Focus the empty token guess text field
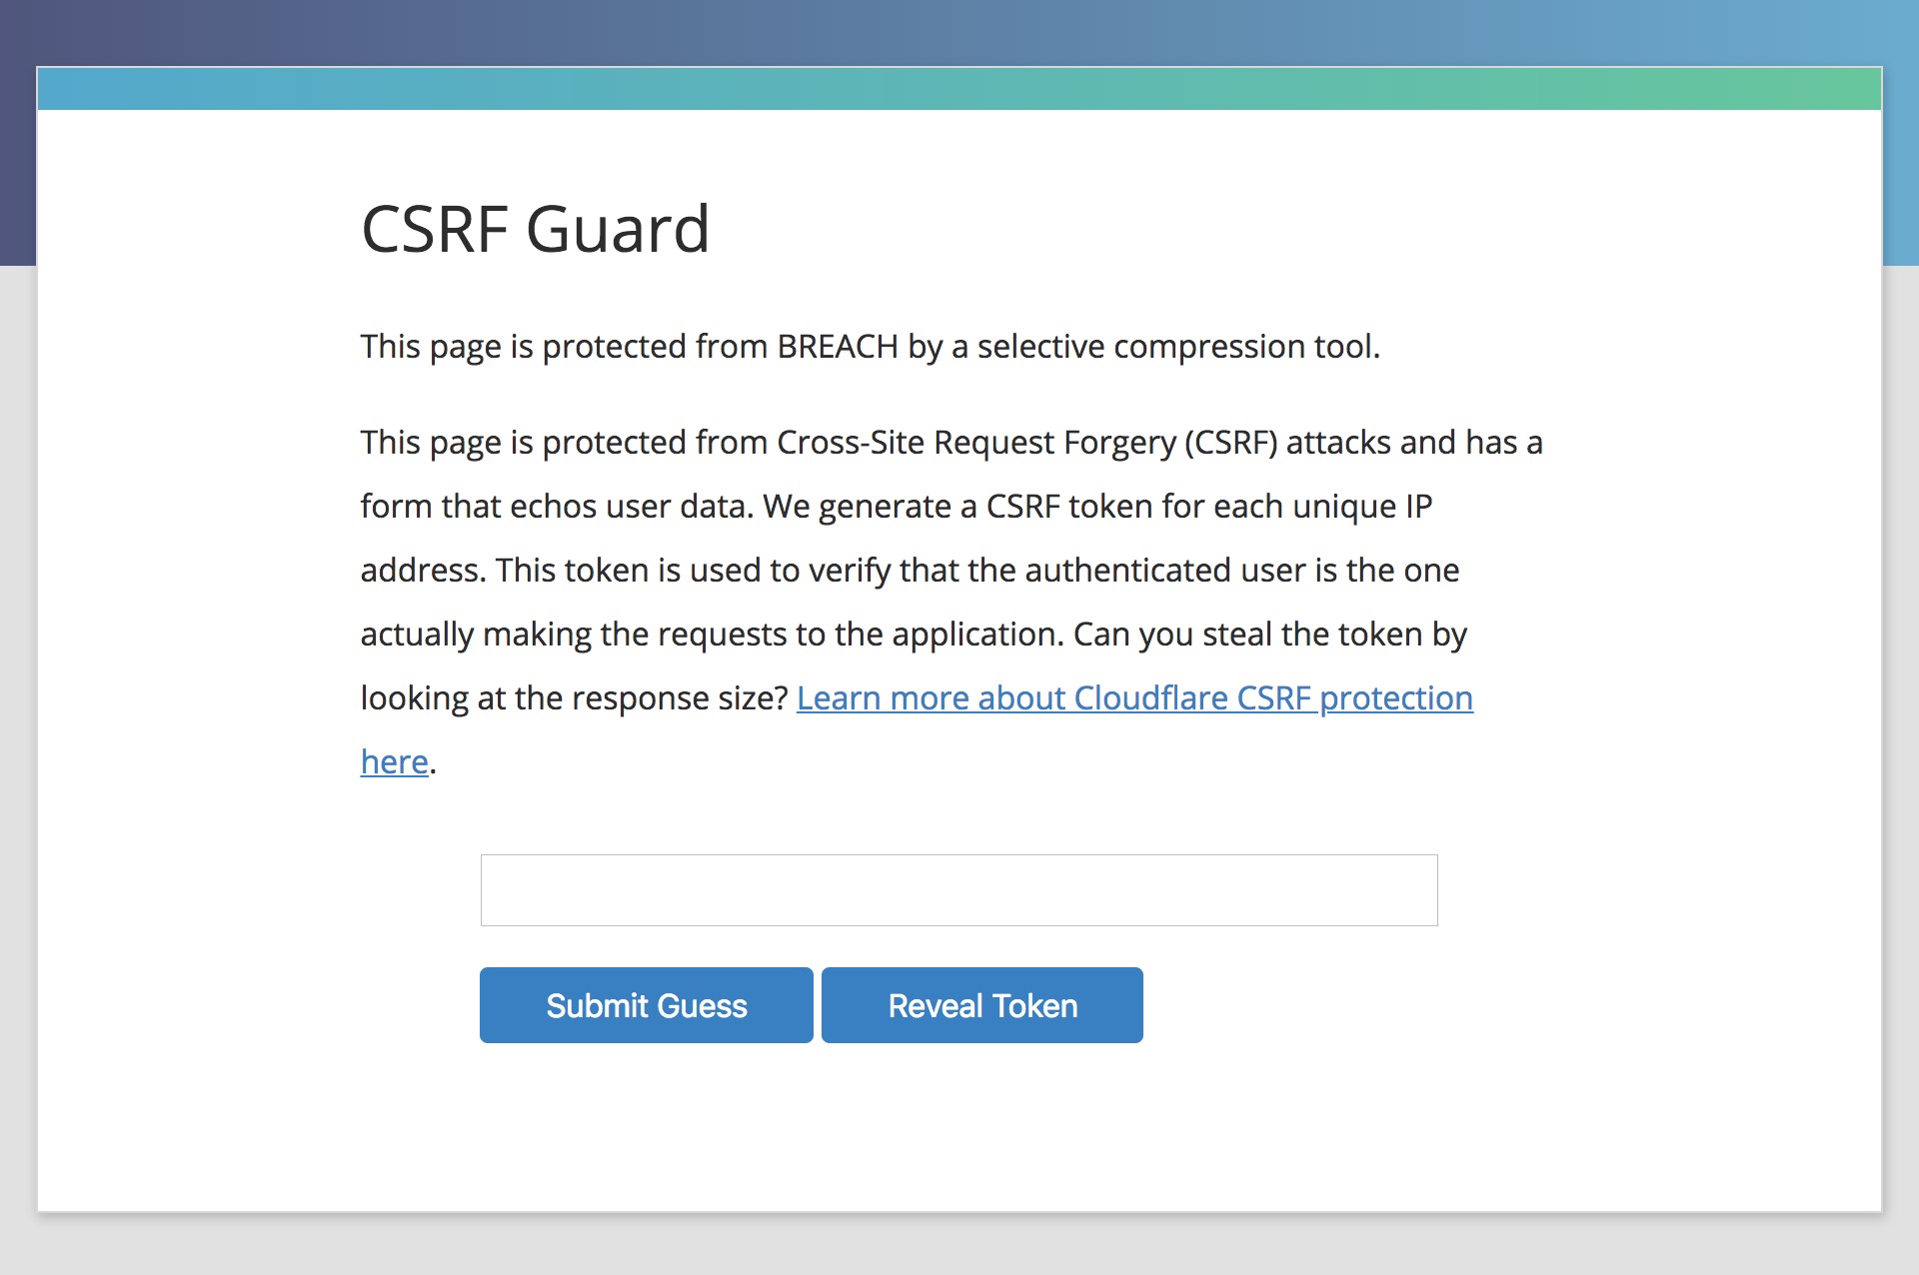The width and height of the screenshot is (1919, 1275). [x=959, y=890]
